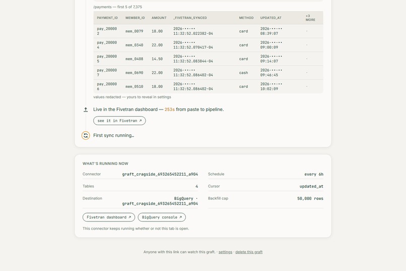Click the METHOD column header
406x271 pixels.
(246, 18)
